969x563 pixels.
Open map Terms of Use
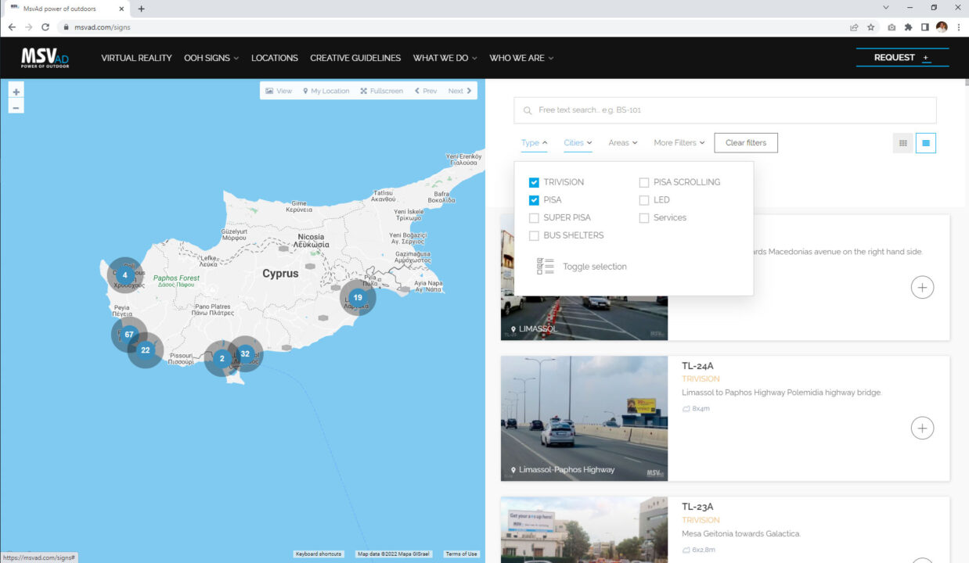(x=461, y=554)
